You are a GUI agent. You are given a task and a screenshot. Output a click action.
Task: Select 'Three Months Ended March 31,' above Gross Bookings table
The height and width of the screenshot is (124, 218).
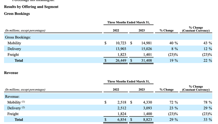(x=128, y=22)
